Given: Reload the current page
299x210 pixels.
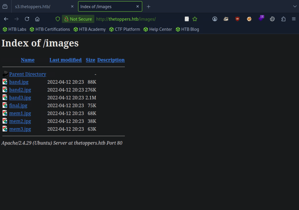Looking at the screenshot, I should 27,19.
